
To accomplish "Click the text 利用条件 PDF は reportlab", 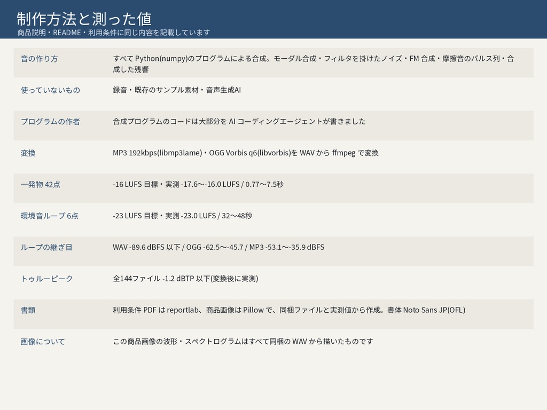I will (155, 310).
